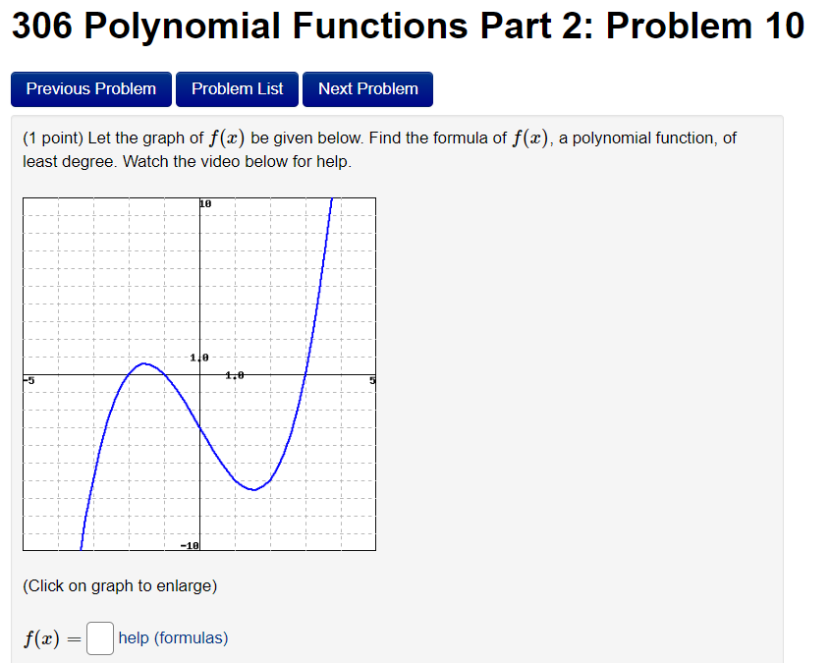Click the f(x) = label

44,636
